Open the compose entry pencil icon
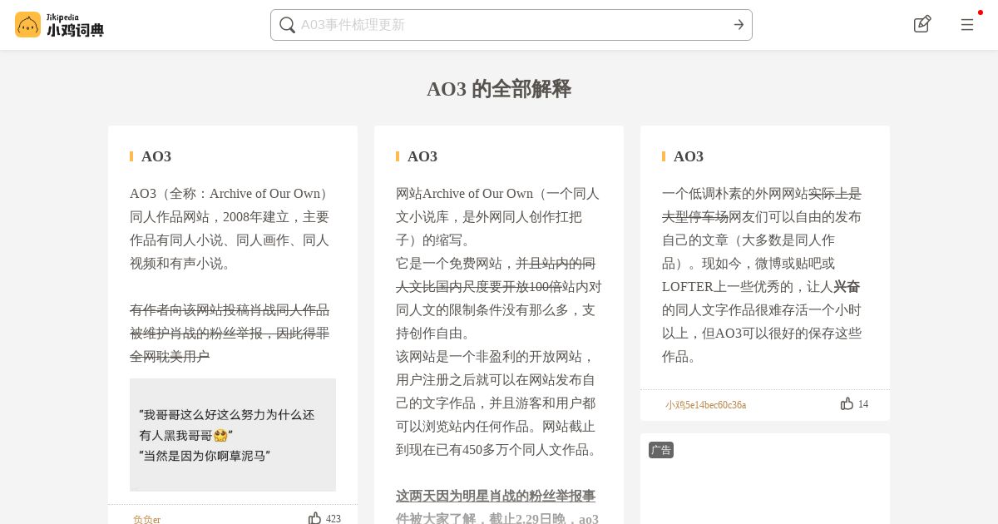This screenshot has height=524, width=998. (x=922, y=24)
